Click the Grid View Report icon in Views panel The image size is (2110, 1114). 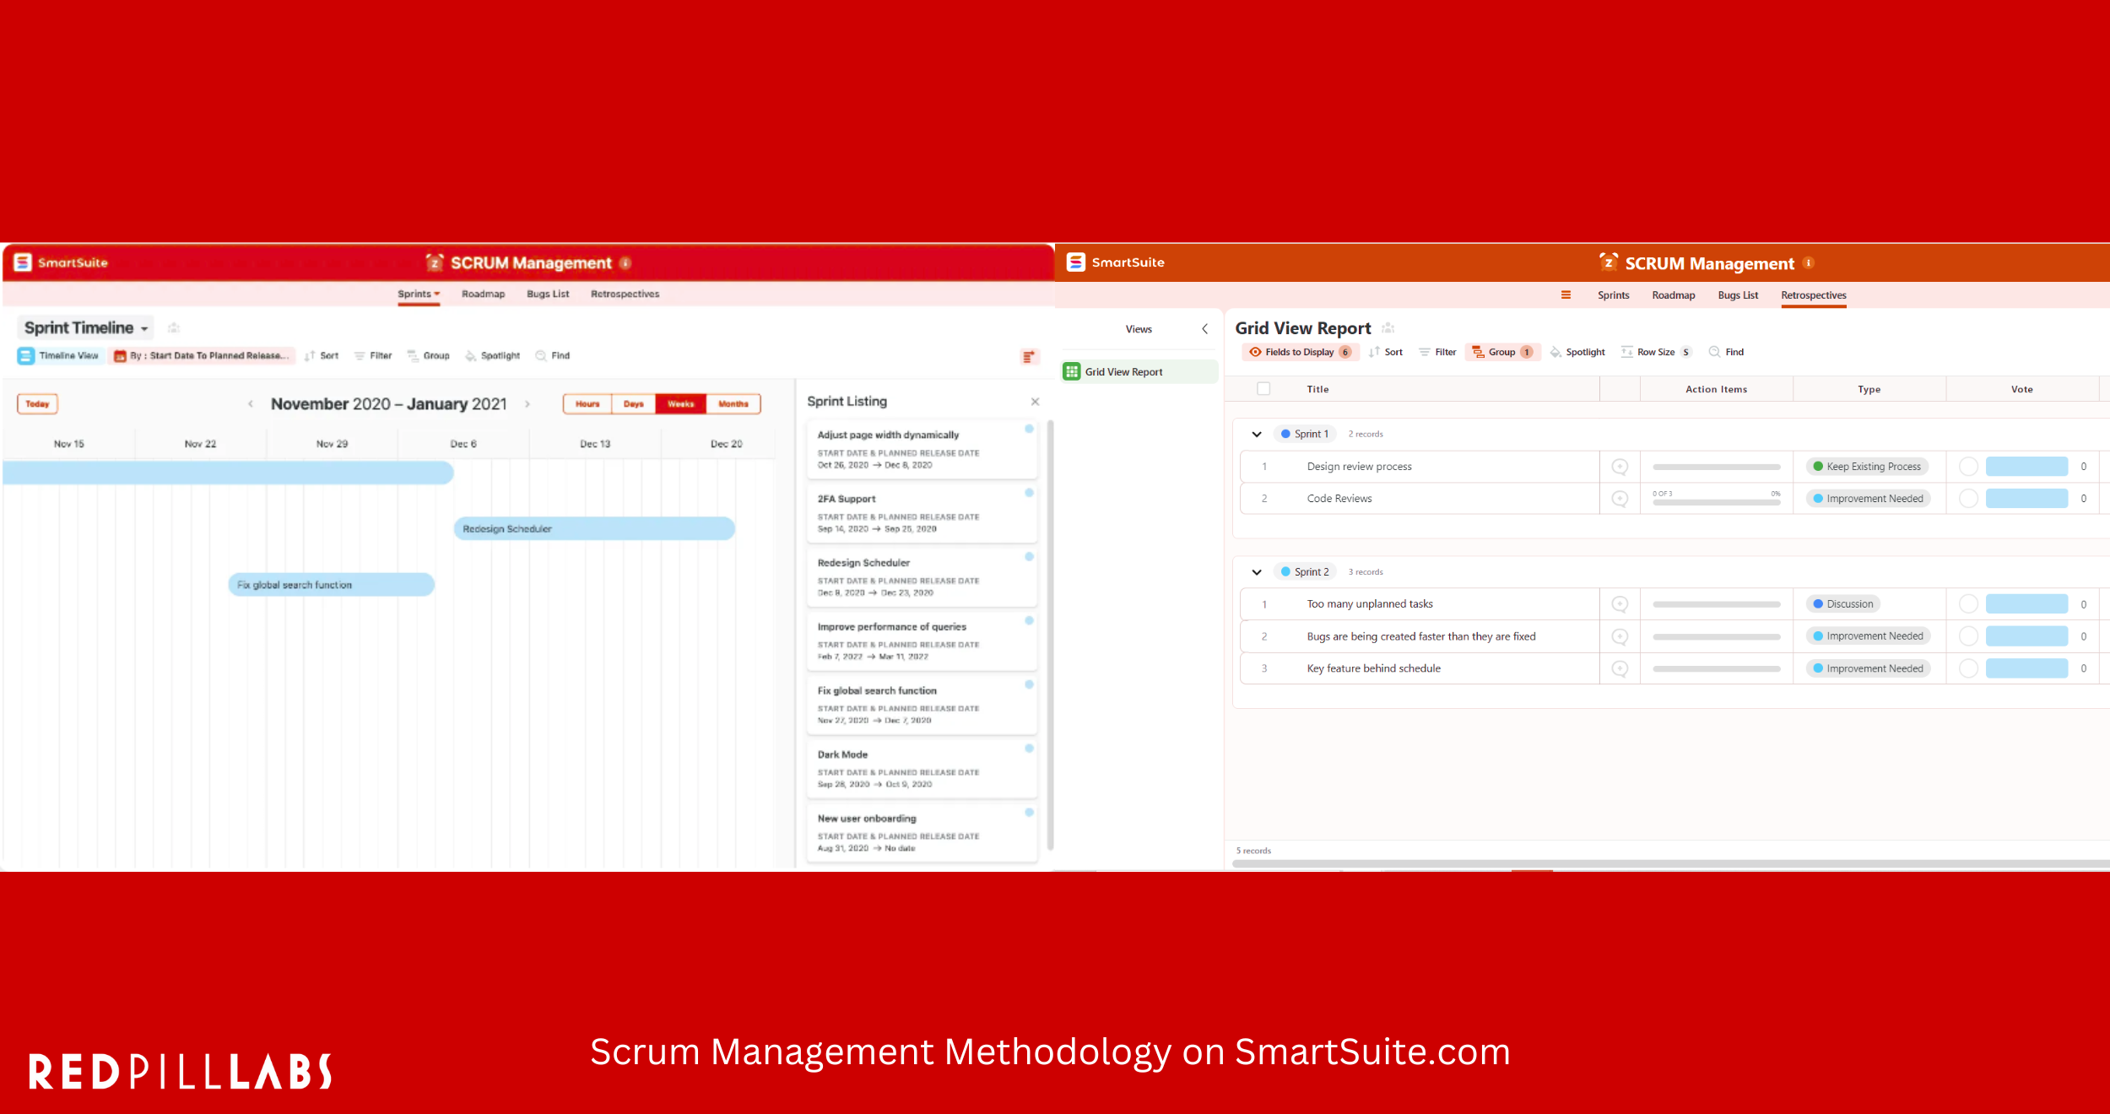[1072, 371]
